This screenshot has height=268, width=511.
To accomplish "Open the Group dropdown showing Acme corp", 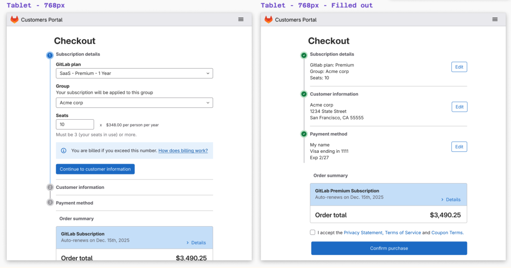I will click(x=134, y=103).
